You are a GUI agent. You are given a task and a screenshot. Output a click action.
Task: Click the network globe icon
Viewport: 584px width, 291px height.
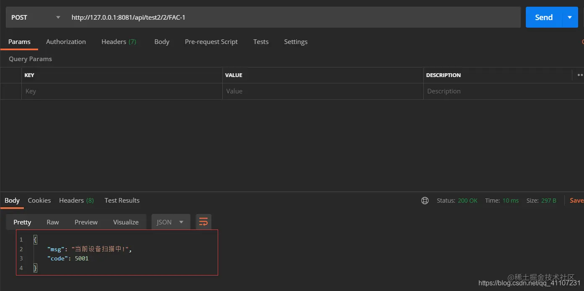(x=425, y=201)
